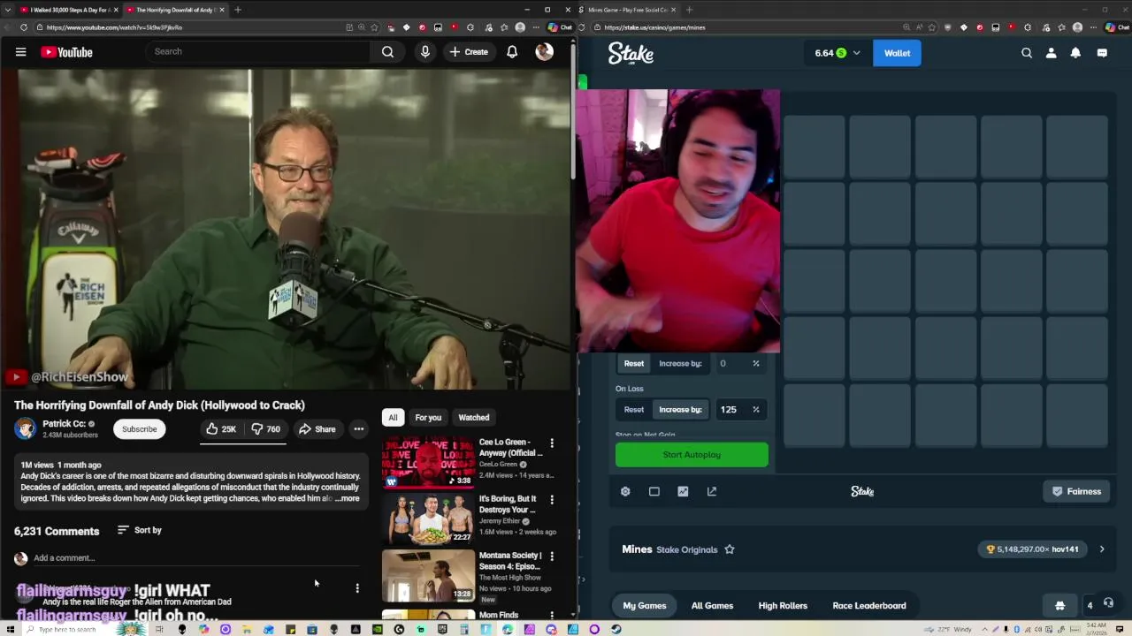1132x636 pixels.
Task: Open options for Montana Society video
Action: (552, 556)
